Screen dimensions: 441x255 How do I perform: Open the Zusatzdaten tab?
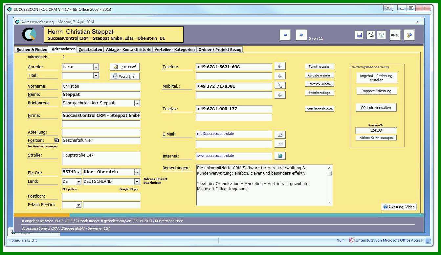click(91, 50)
